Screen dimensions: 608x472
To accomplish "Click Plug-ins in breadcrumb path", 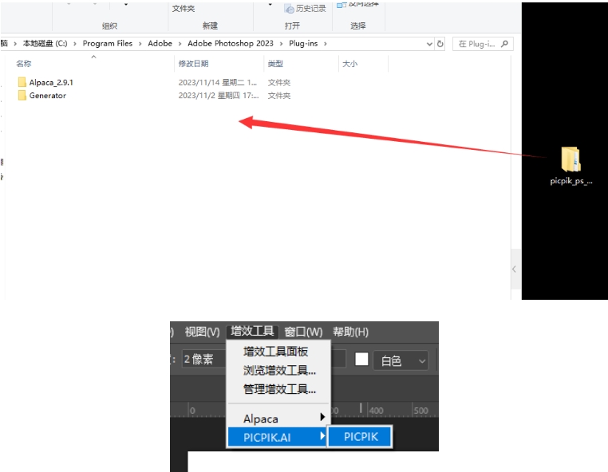I will [x=303, y=43].
